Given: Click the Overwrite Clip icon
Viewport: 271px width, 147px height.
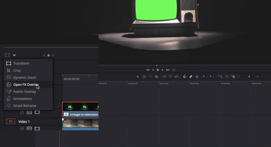Looking at the screenshot, I should tap(171, 77).
